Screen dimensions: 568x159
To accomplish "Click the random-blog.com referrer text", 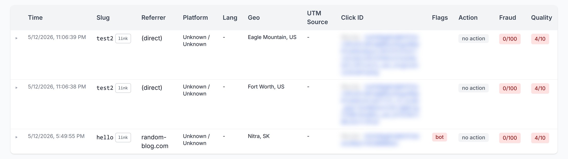I will pos(155,141).
